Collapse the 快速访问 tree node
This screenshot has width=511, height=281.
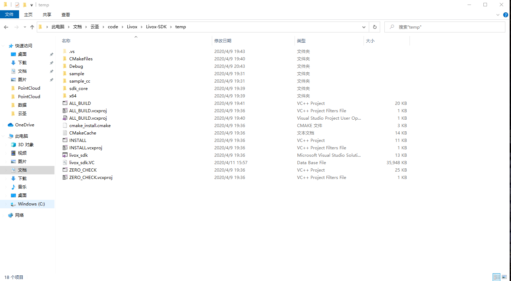click(4, 46)
